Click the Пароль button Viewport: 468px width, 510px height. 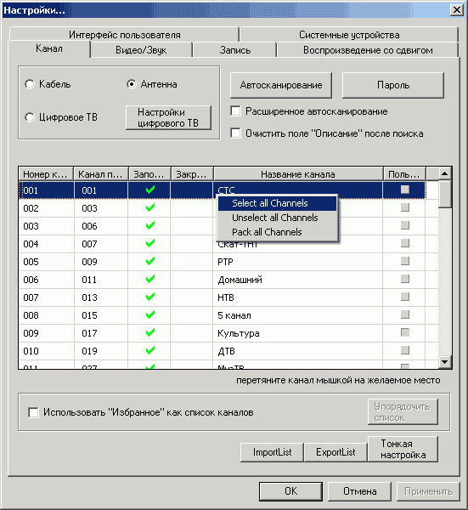(x=393, y=85)
